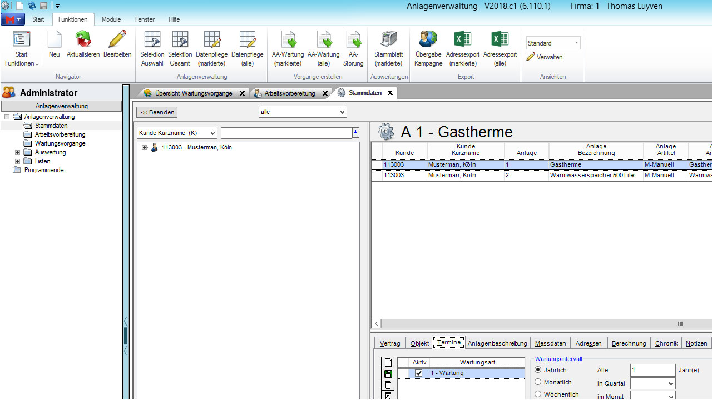This screenshot has width=712, height=400.
Task: Click into the customer search input field
Action: 286,133
